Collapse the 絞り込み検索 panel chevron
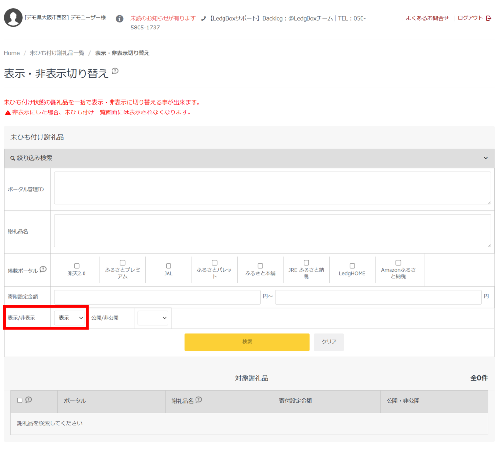Viewport: 503px width, 449px height. point(486,158)
